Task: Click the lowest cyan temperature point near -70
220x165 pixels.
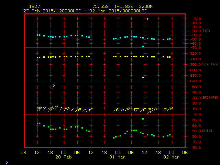Action: 143,46
